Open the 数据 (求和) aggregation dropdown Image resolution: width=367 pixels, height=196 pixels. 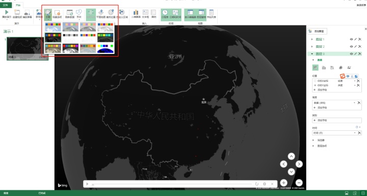pos(354,103)
